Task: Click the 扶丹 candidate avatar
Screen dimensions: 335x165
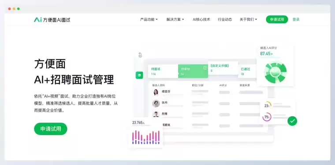Action: tap(156, 103)
